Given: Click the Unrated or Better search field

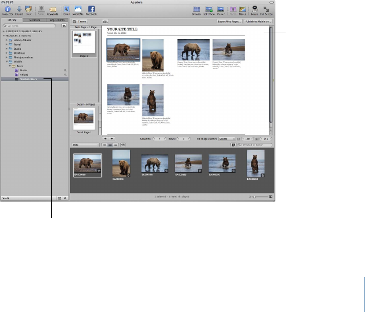Looking at the screenshot, I should (254, 145).
